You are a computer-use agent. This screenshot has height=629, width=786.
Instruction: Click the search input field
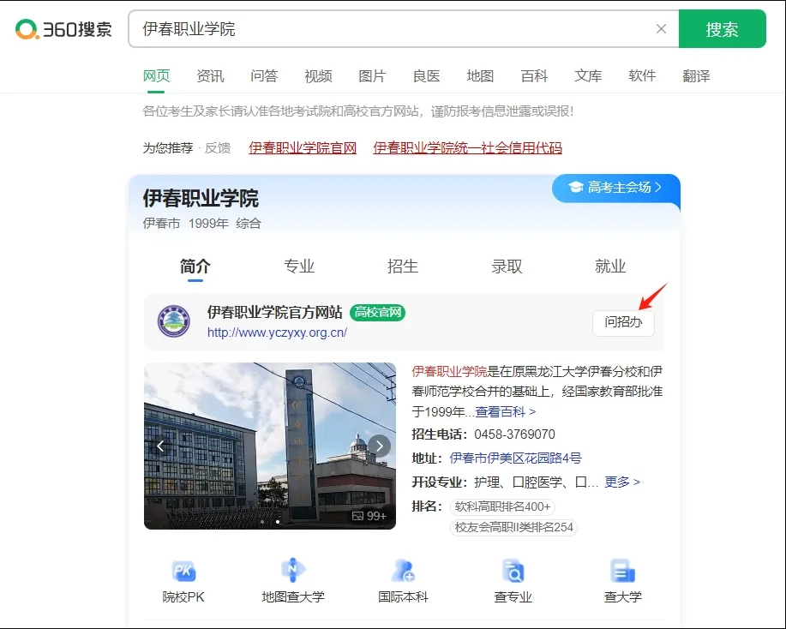click(394, 29)
